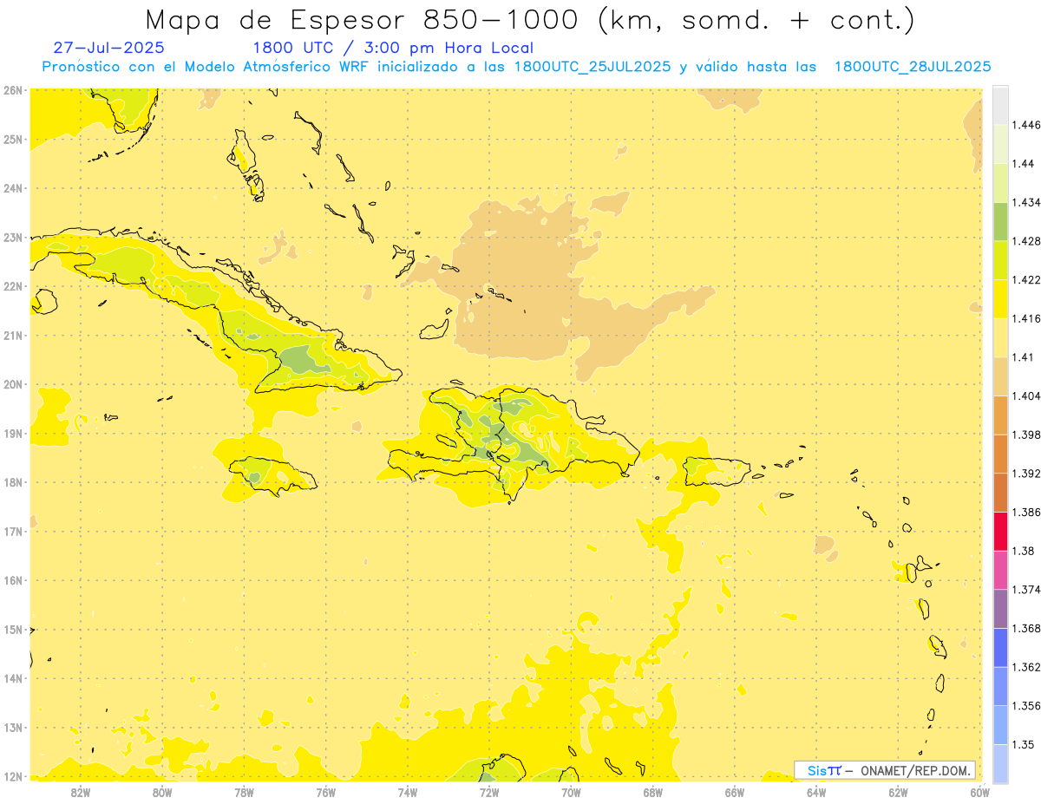Click the legend value '1.386'
Screen dimensions: 1041x804
click(1025, 512)
